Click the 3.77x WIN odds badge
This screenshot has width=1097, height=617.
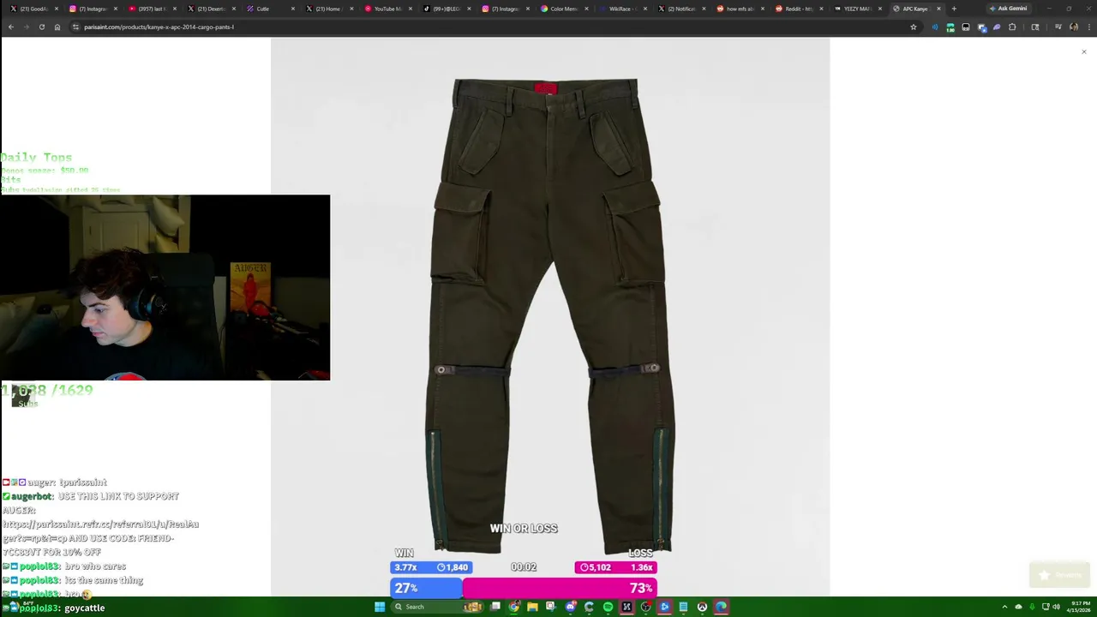(430, 567)
